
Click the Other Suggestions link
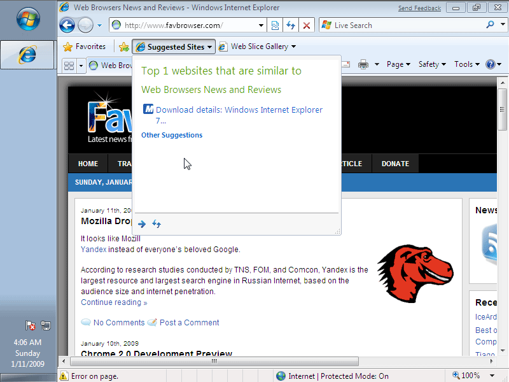[x=172, y=135]
